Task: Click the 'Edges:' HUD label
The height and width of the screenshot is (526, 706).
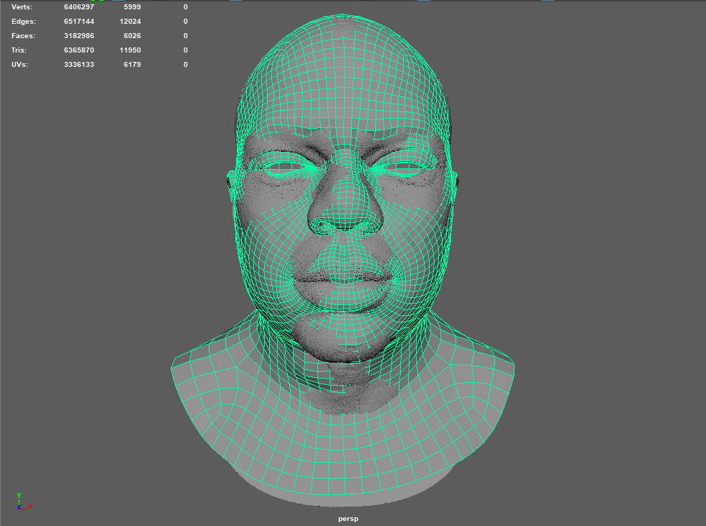Action: pyautogui.click(x=24, y=22)
